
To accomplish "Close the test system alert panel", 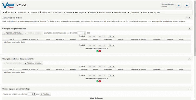I will [190, 18].
